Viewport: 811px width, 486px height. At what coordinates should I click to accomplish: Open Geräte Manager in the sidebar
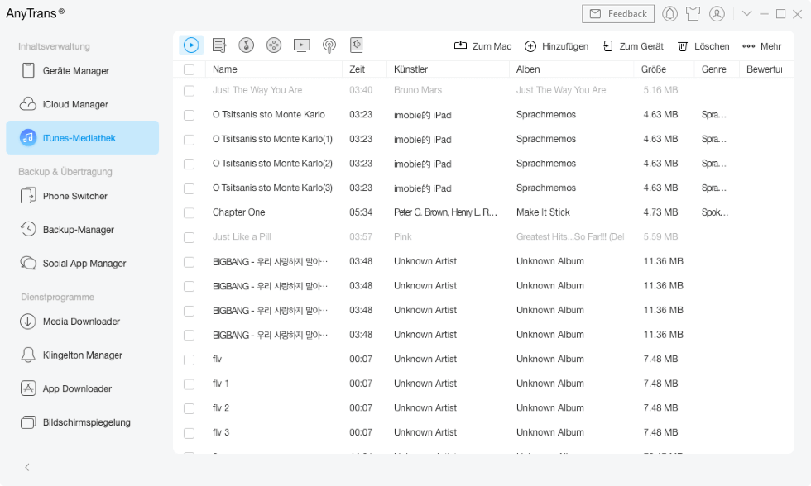75,71
